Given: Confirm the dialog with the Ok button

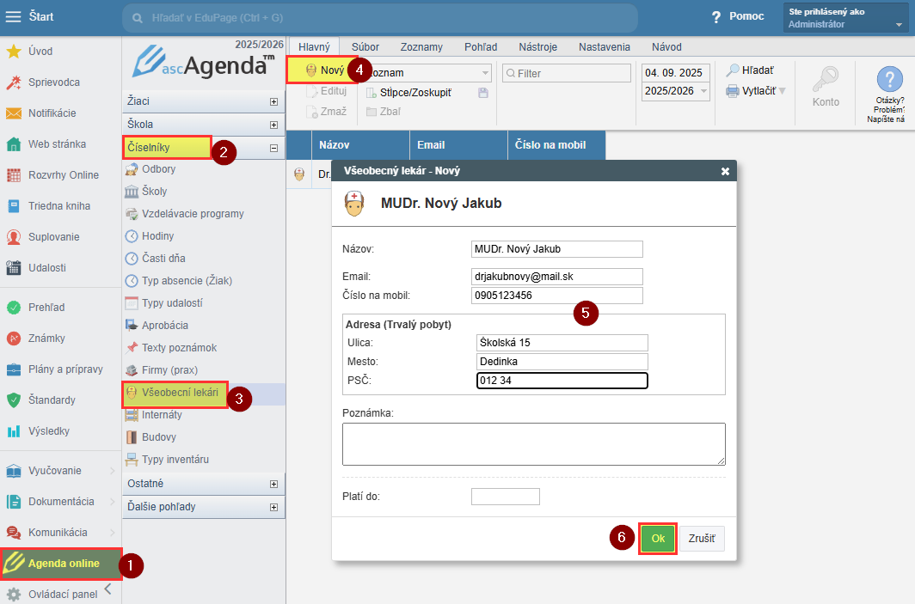Looking at the screenshot, I should pyautogui.click(x=658, y=538).
